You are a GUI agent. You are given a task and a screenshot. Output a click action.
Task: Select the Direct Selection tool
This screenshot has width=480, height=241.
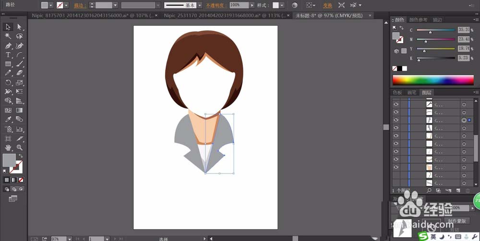pos(20,27)
